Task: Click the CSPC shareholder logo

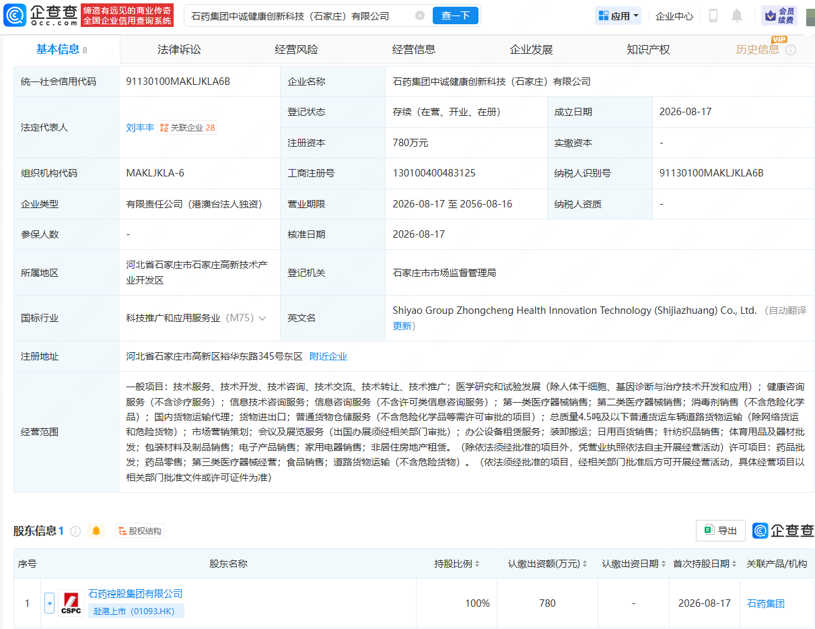Action: click(x=71, y=603)
